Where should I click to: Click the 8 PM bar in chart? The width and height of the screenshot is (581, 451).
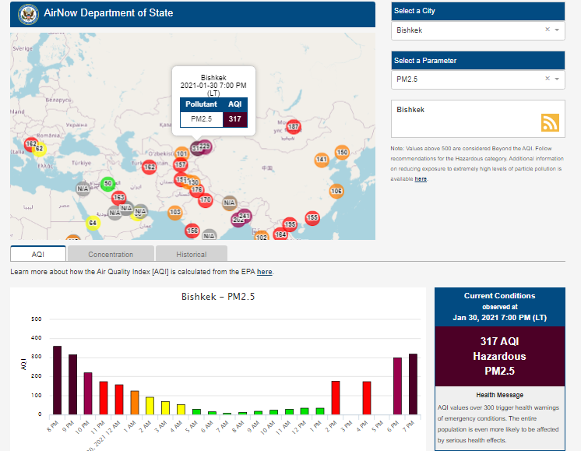tap(57, 379)
